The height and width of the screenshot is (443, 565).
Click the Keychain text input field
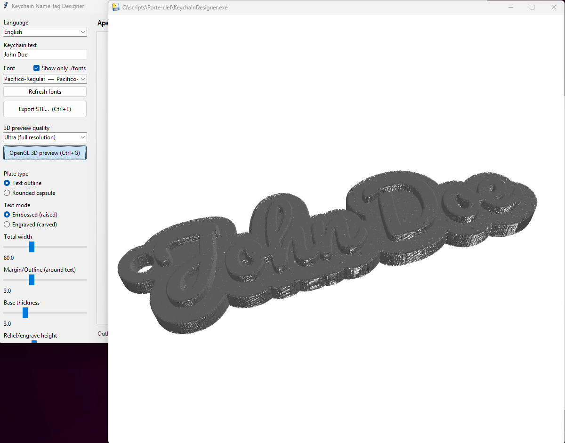point(45,55)
